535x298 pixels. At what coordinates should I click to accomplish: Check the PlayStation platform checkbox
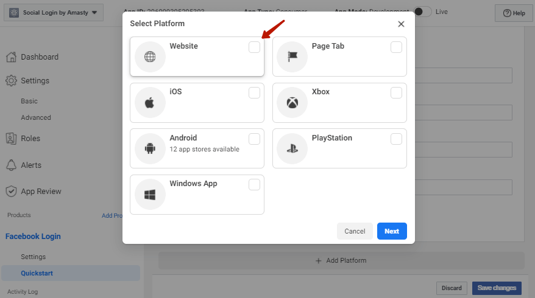pyautogui.click(x=396, y=139)
